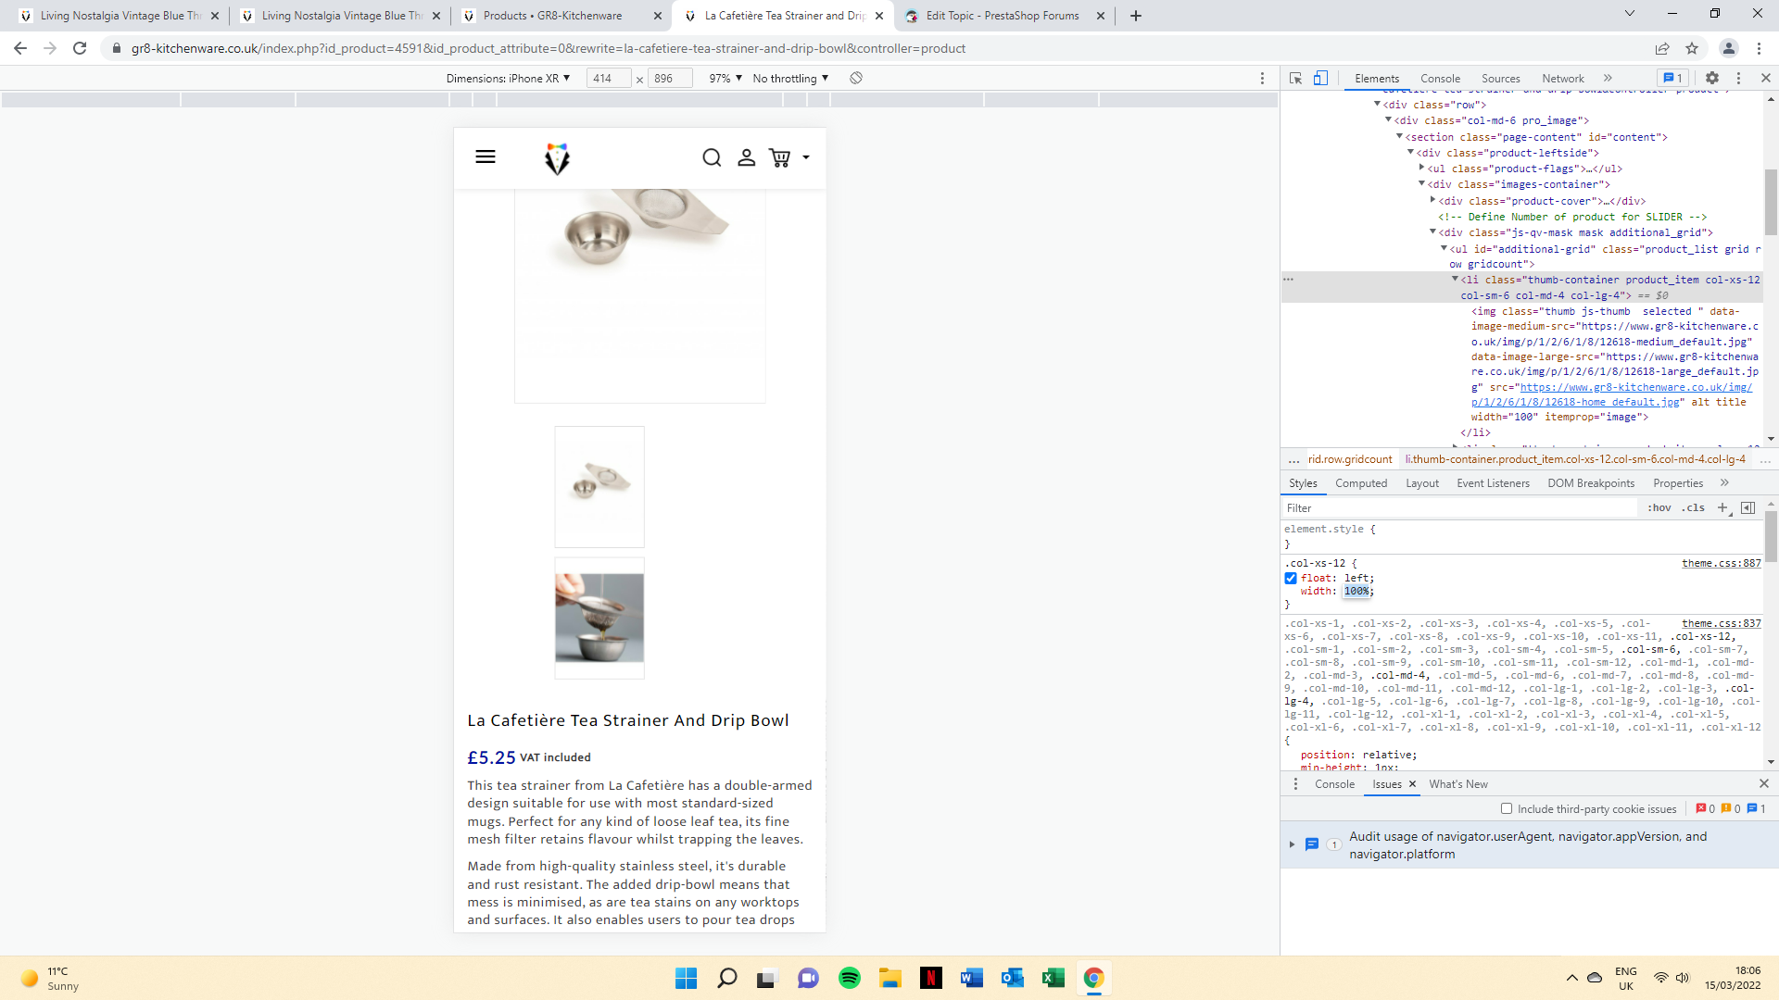Select the tea pouring product thumbnail
This screenshot has height=1000, width=1779.
(x=599, y=618)
